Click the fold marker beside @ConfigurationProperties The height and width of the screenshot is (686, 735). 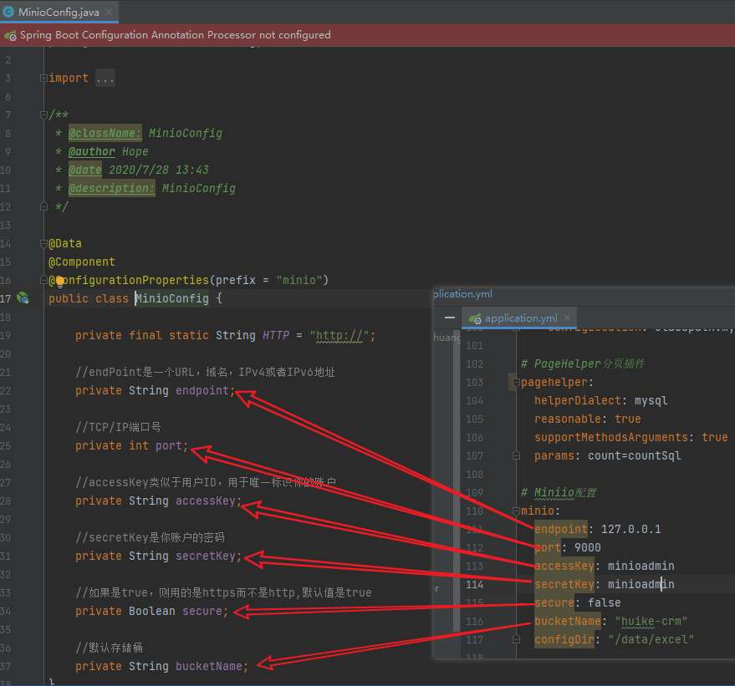tap(43, 280)
